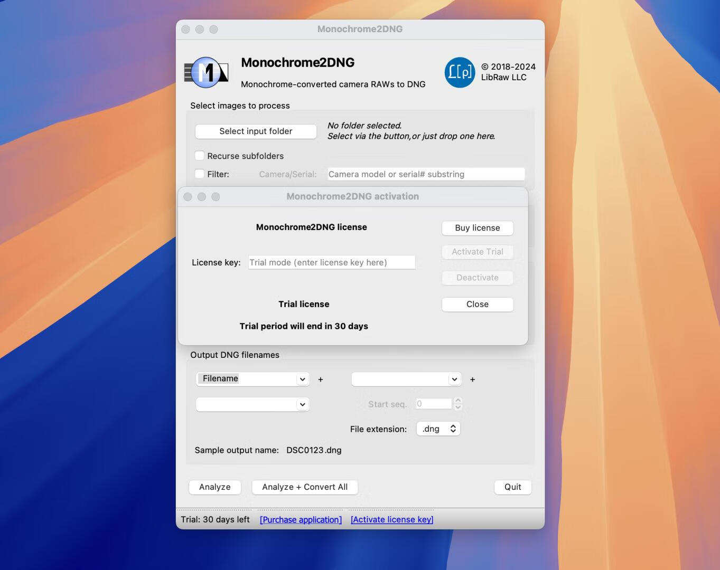The image size is (720, 570).
Task: Click the Start seq. stepper arrows
Action: coord(458,404)
